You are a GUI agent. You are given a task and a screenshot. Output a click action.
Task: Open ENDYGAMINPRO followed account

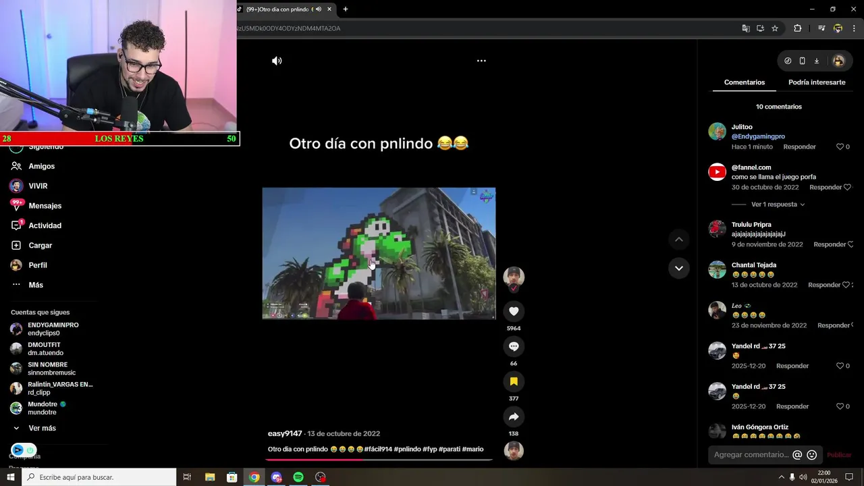53,329
